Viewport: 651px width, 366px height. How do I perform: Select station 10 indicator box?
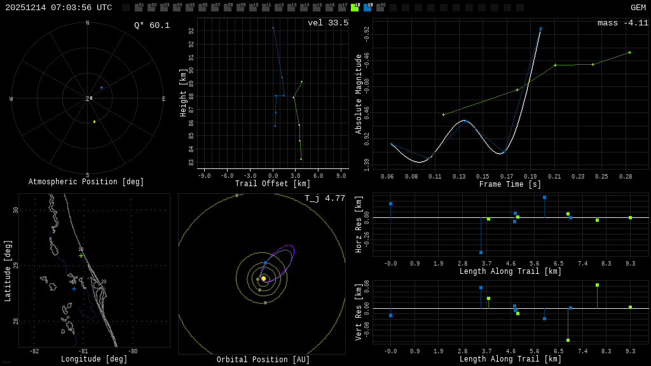[253, 8]
